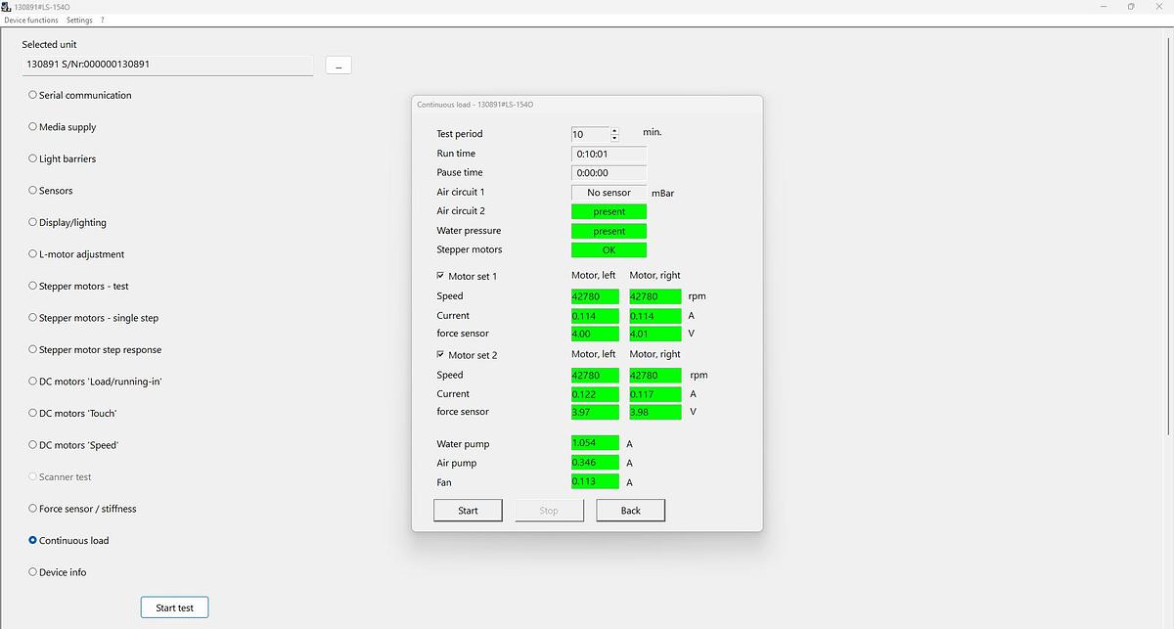This screenshot has height=629, width=1174.
Task: Choose the Device info radio option
Action: [x=33, y=572]
